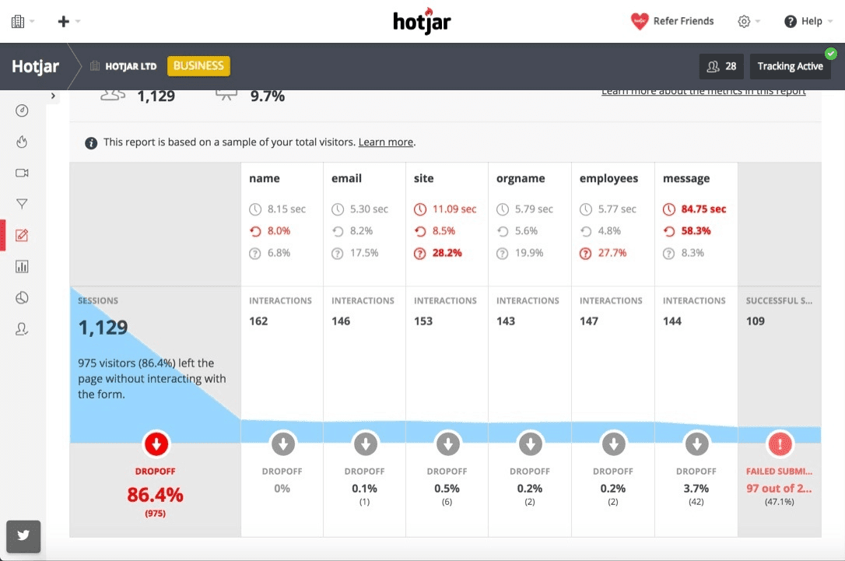Click the plus add-new icon
The width and height of the screenshot is (845, 561).
click(64, 22)
